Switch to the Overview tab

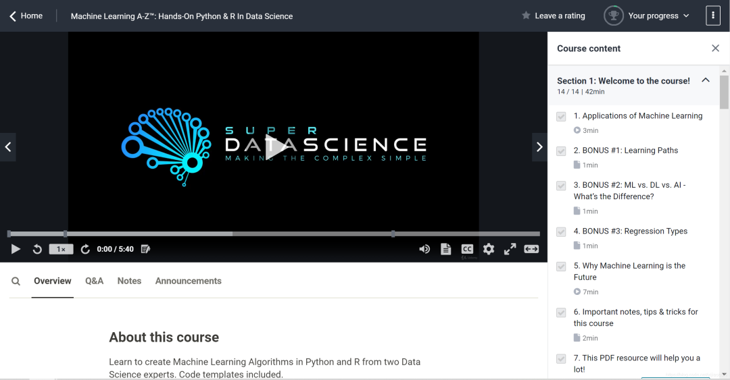(53, 281)
